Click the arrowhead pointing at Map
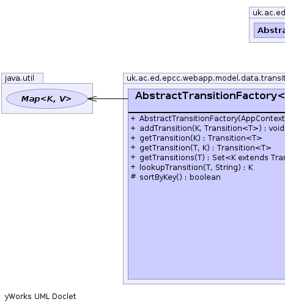The image size is (285, 307). 92,99
